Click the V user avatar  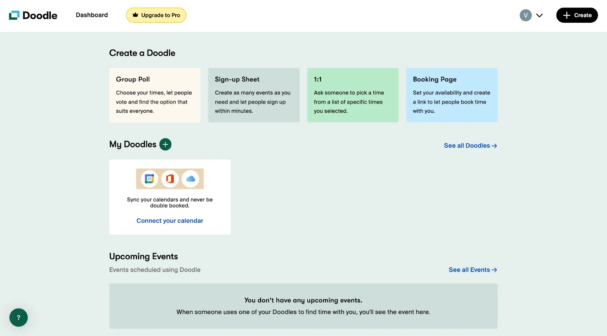pyautogui.click(x=525, y=15)
